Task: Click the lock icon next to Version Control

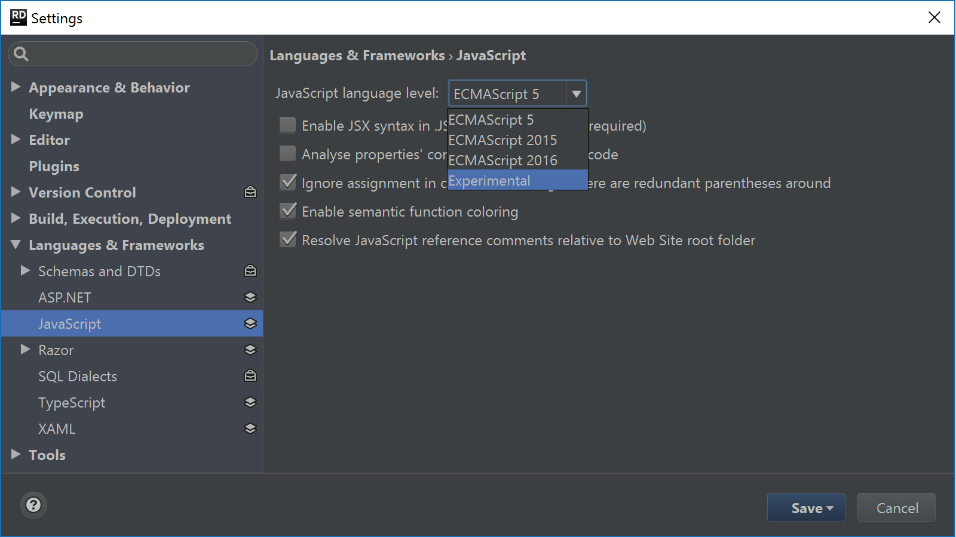Action: pyautogui.click(x=250, y=192)
